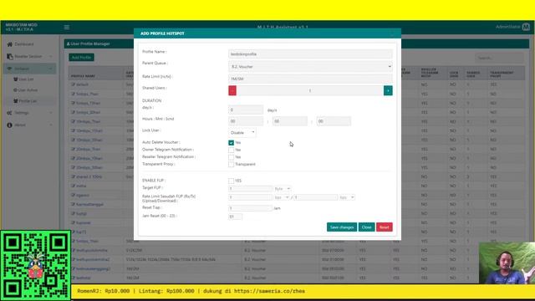Click edit icon beside shared 2 100rb profile

(73, 176)
